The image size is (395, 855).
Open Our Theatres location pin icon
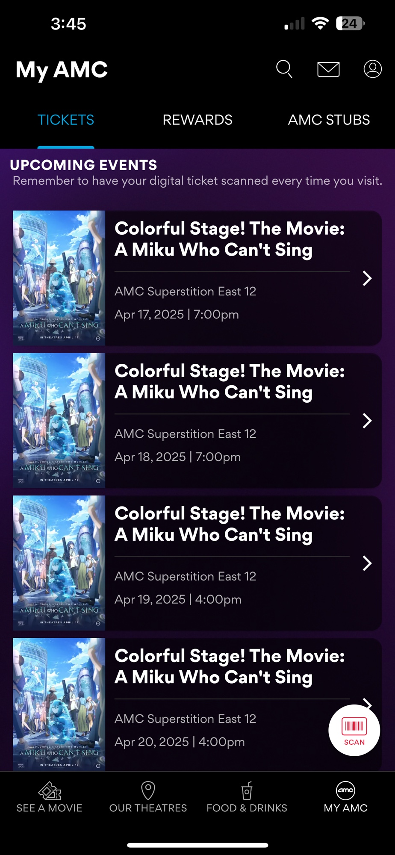pos(148,791)
